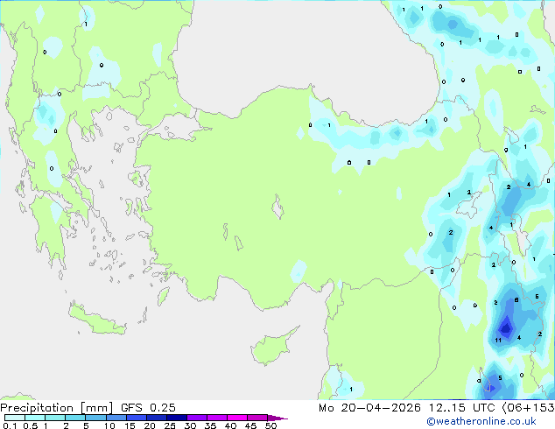The height and width of the screenshot is (429, 555).
Task: Click the '12..15 UTC' time text
Action: click(x=462, y=408)
